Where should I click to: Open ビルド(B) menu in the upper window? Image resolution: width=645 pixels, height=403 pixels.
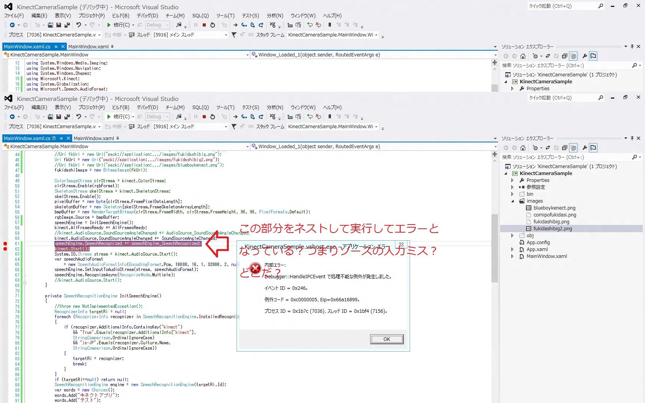point(121,16)
